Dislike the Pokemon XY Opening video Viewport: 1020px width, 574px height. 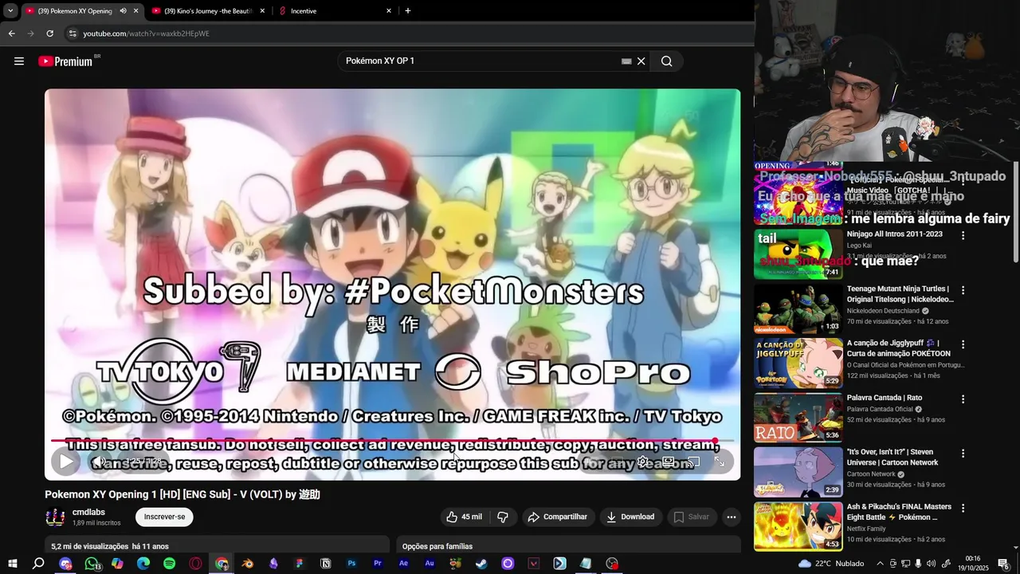click(x=503, y=517)
